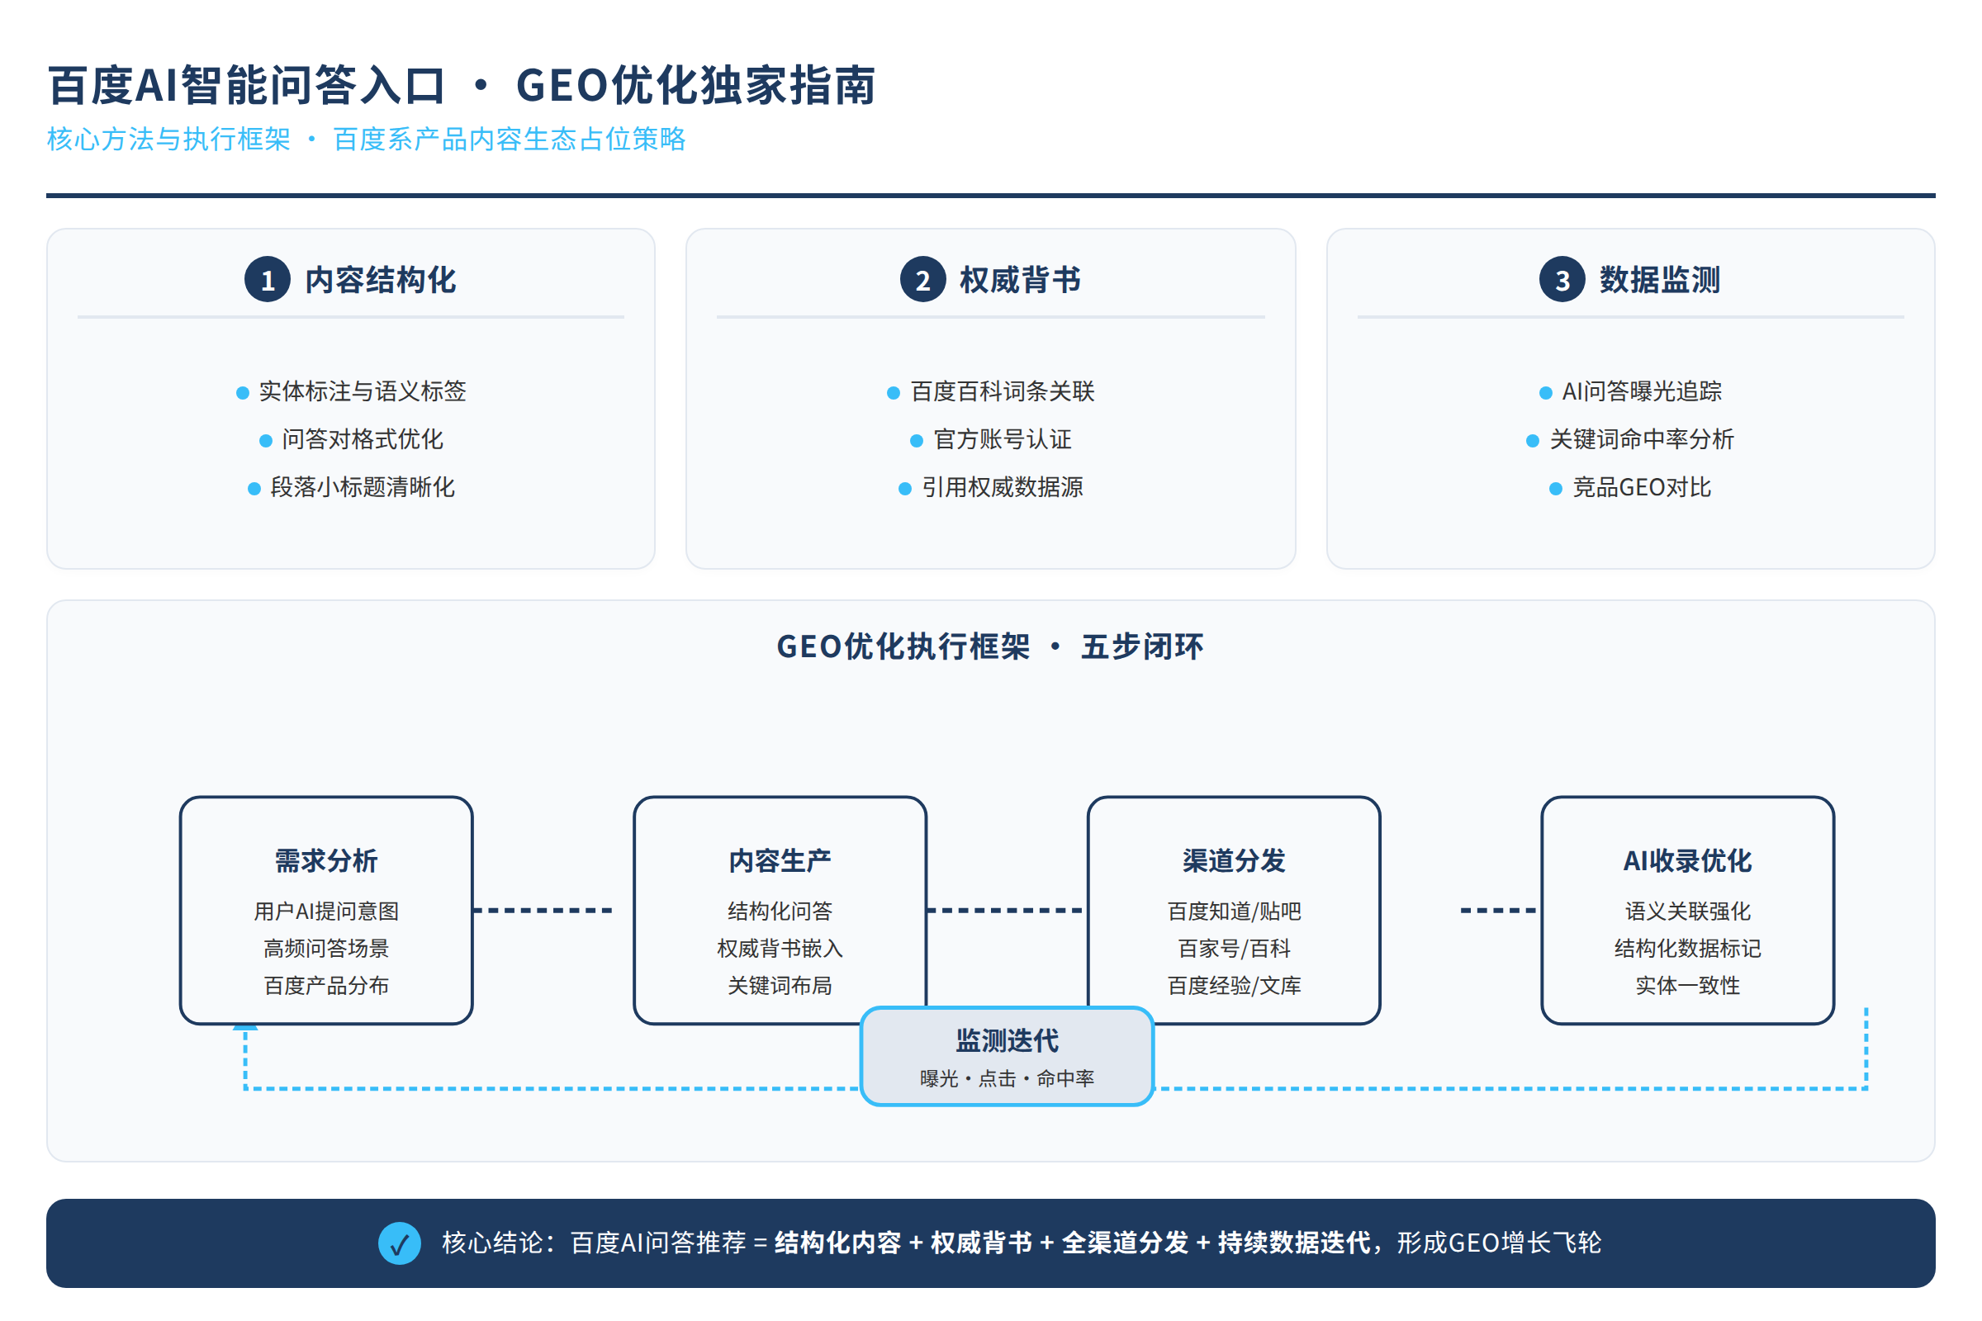Click the 内容生产 step box title

[780, 860]
